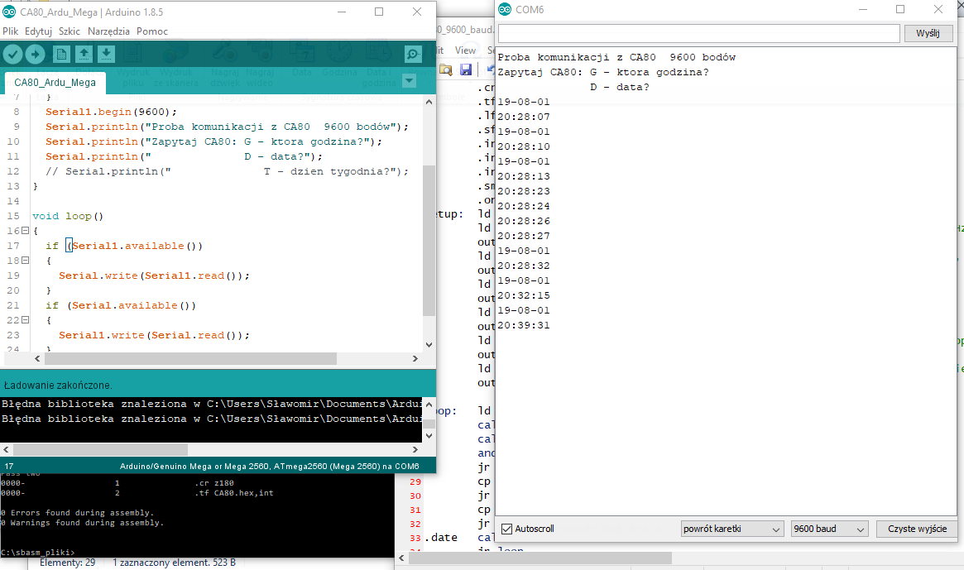Click board info 'Arduino/Genuino Mega' status text
The height and width of the screenshot is (570, 964).
(x=269, y=466)
